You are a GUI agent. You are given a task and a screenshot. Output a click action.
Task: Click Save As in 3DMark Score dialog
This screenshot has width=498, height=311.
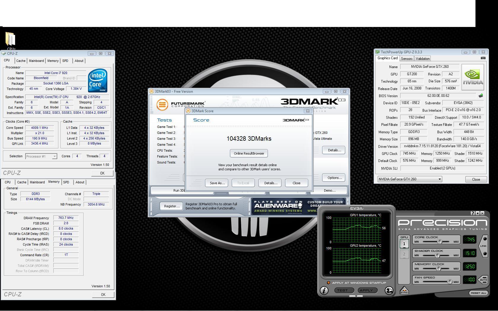217,183
